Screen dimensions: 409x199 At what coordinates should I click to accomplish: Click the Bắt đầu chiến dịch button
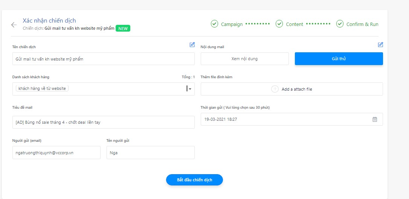[x=195, y=180]
